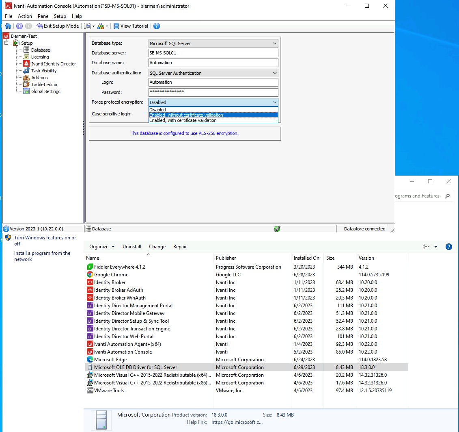This screenshot has height=432, width=459.
Task: Open the Organize dropdown in Programs and Features
Action: pyautogui.click(x=102, y=247)
